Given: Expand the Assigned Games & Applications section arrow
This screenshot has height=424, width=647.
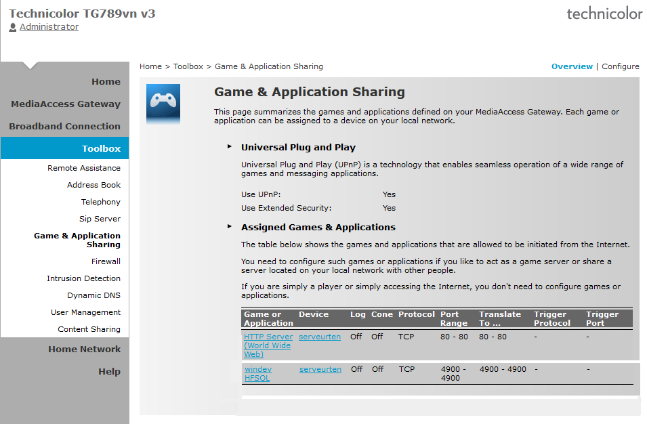Looking at the screenshot, I should 230,226.
